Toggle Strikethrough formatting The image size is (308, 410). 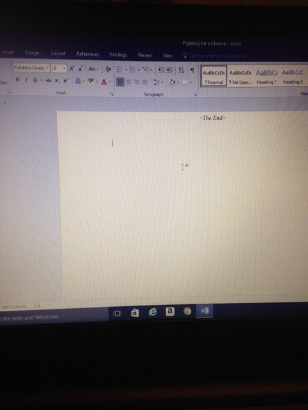pos(49,81)
